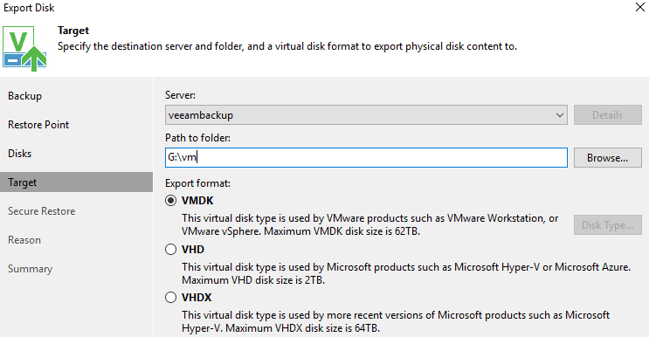Switch to the Restore Point step
The height and width of the screenshot is (337, 649).
point(38,125)
